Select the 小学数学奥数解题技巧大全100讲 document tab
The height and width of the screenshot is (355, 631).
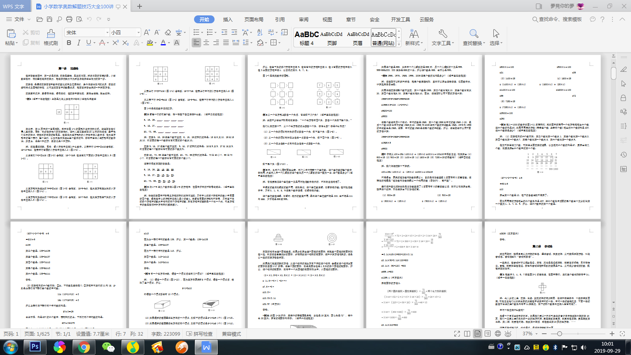[x=79, y=6]
